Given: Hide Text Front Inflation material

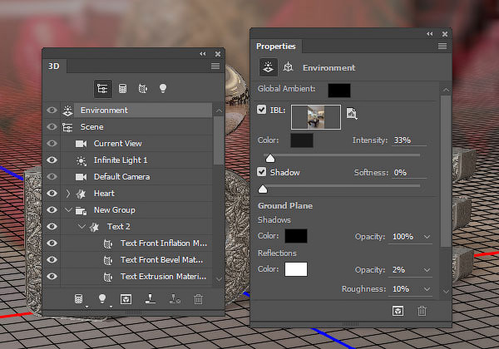Looking at the screenshot, I should [x=52, y=243].
